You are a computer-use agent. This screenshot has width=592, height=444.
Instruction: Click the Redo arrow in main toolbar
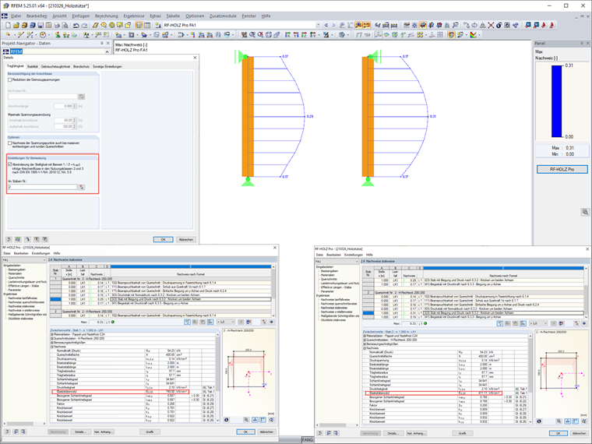pyautogui.click(x=84, y=25)
